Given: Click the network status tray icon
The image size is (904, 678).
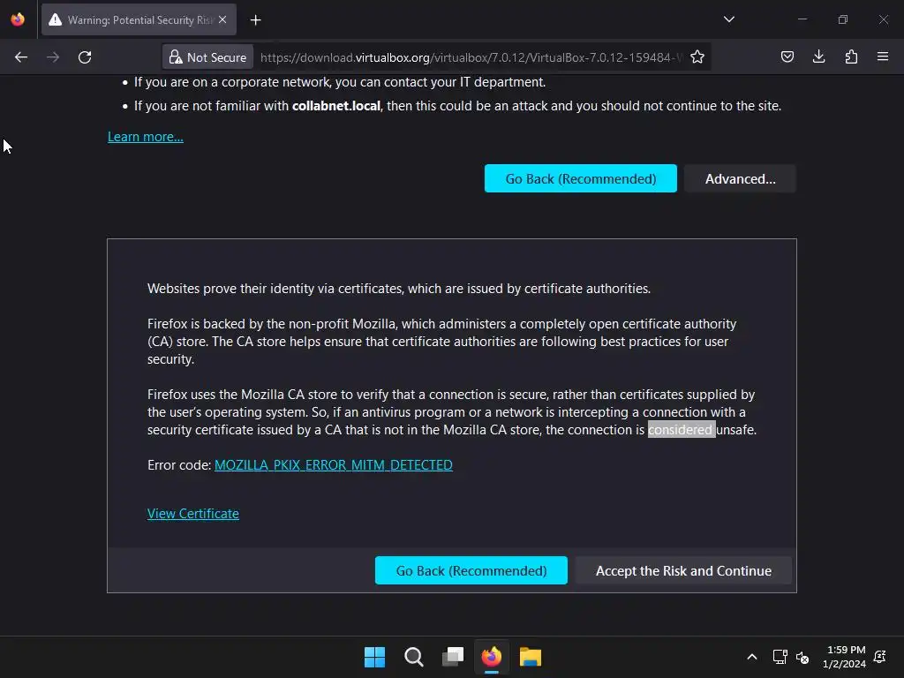Looking at the screenshot, I should 780,657.
